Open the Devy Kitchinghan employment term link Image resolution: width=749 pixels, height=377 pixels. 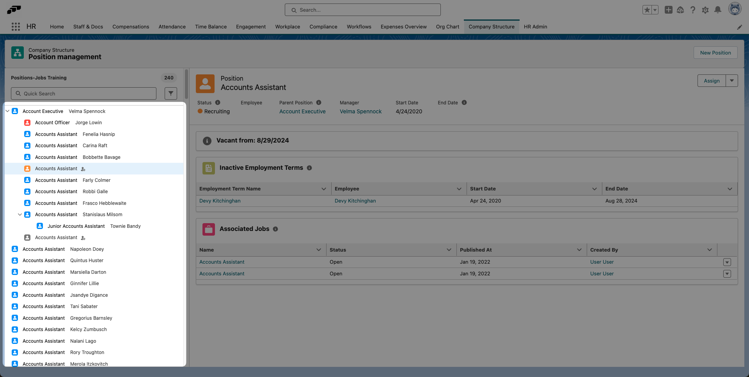pos(220,201)
